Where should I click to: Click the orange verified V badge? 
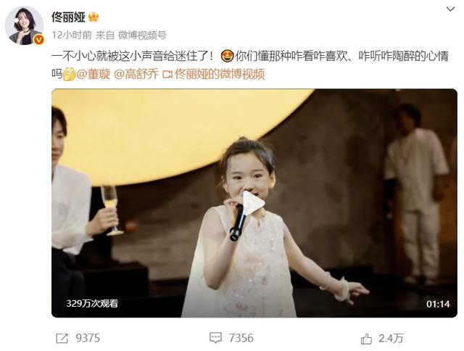point(38,40)
